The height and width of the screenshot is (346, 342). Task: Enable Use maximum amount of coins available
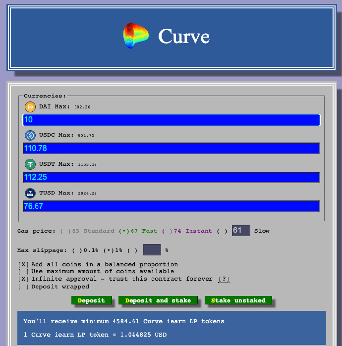(23, 271)
